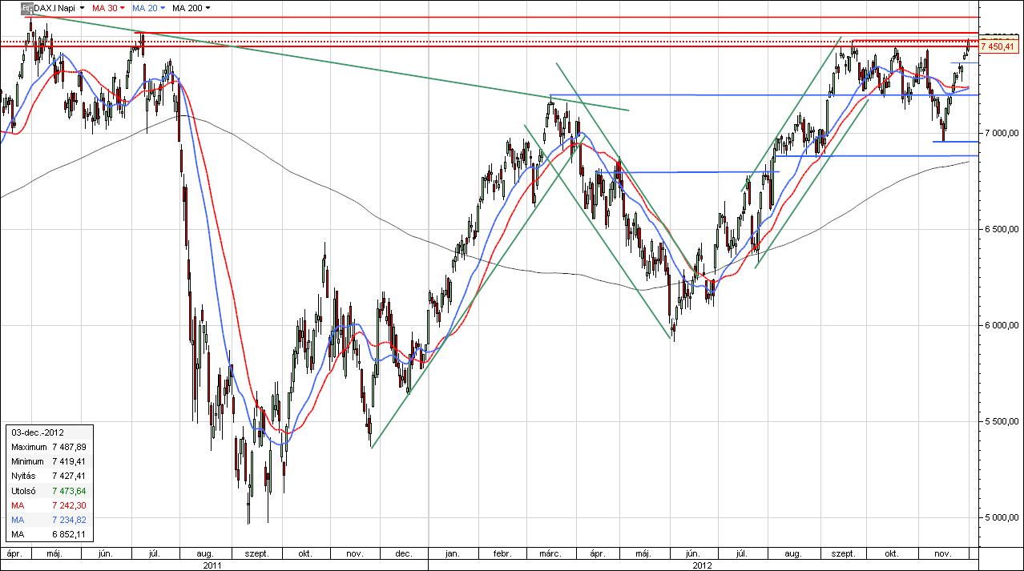
Task: Select the 7 450,41 price tag
Action: 998,46
